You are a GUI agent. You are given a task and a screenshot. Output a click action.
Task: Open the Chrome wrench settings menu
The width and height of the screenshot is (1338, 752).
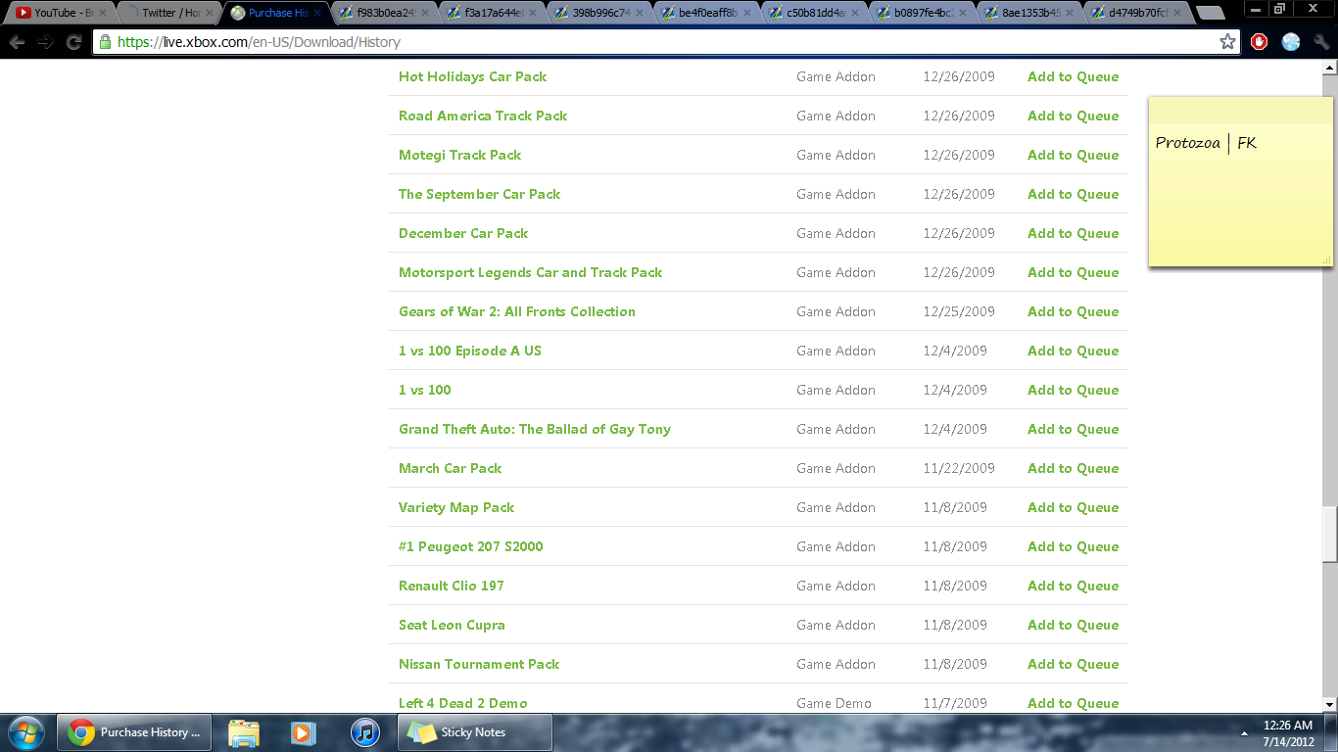(1321, 42)
